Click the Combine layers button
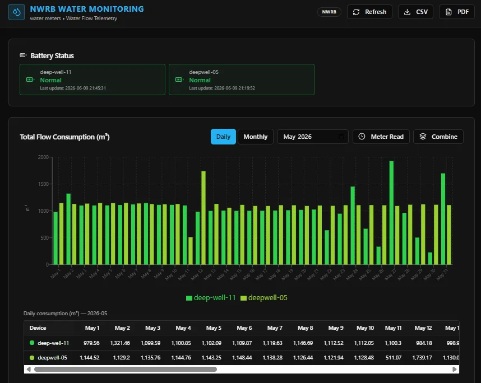Screen dimensions: 481x383 pyautogui.click(x=438, y=137)
